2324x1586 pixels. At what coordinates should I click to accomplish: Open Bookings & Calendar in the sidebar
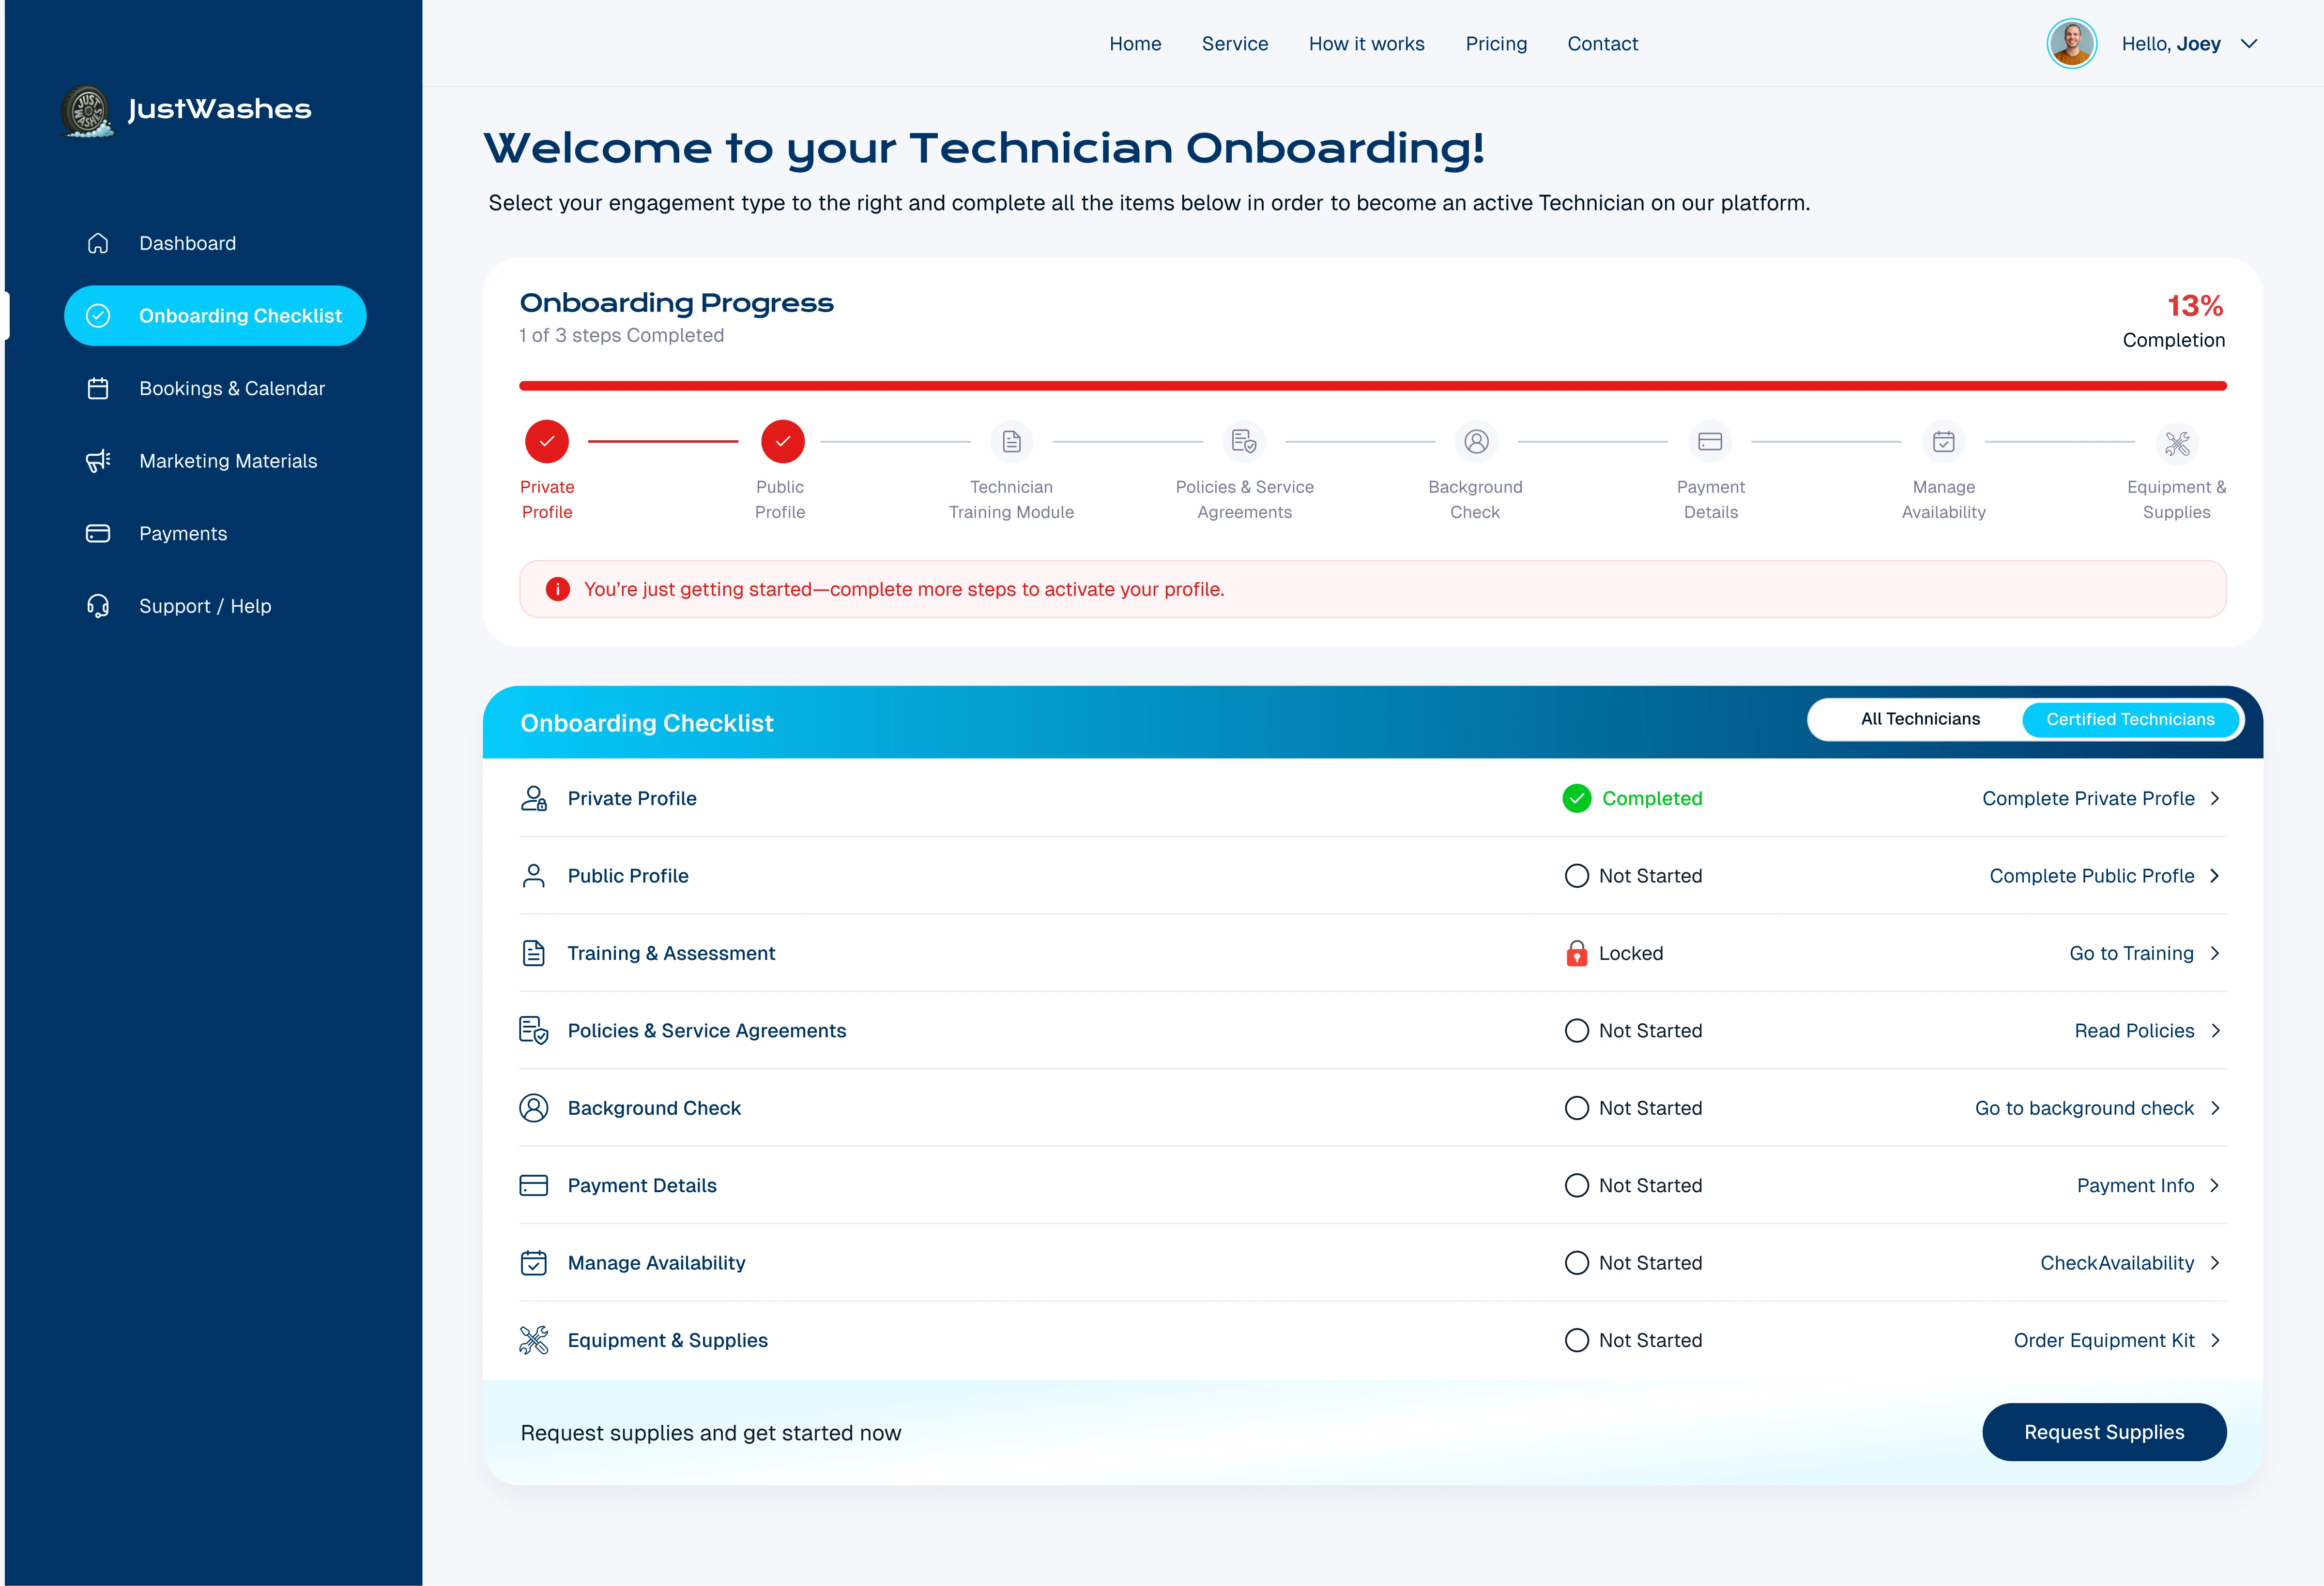click(x=215, y=388)
